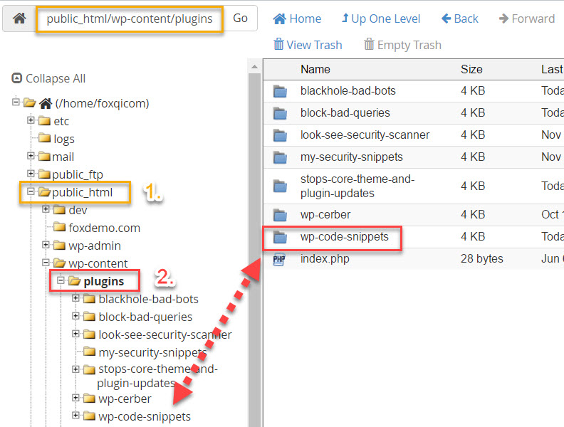Collapse the /home/foxqicom root node

(16, 102)
